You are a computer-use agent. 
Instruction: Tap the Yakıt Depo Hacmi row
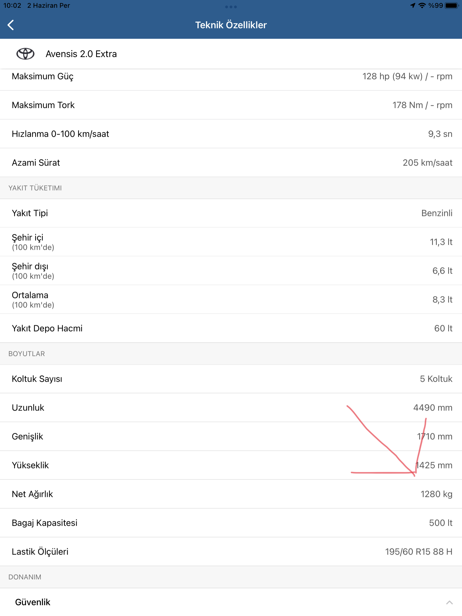(231, 328)
